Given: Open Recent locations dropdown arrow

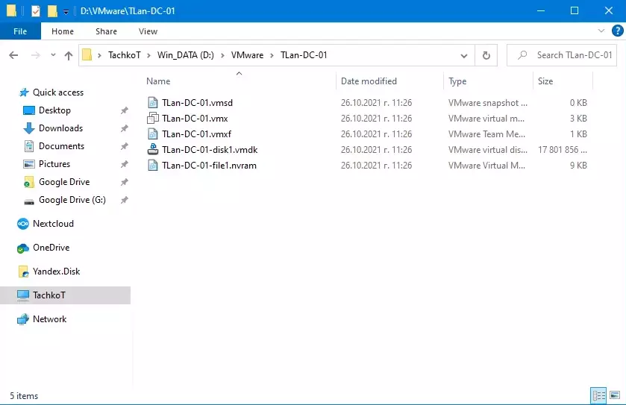Looking at the screenshot, I should coord(53,55).
